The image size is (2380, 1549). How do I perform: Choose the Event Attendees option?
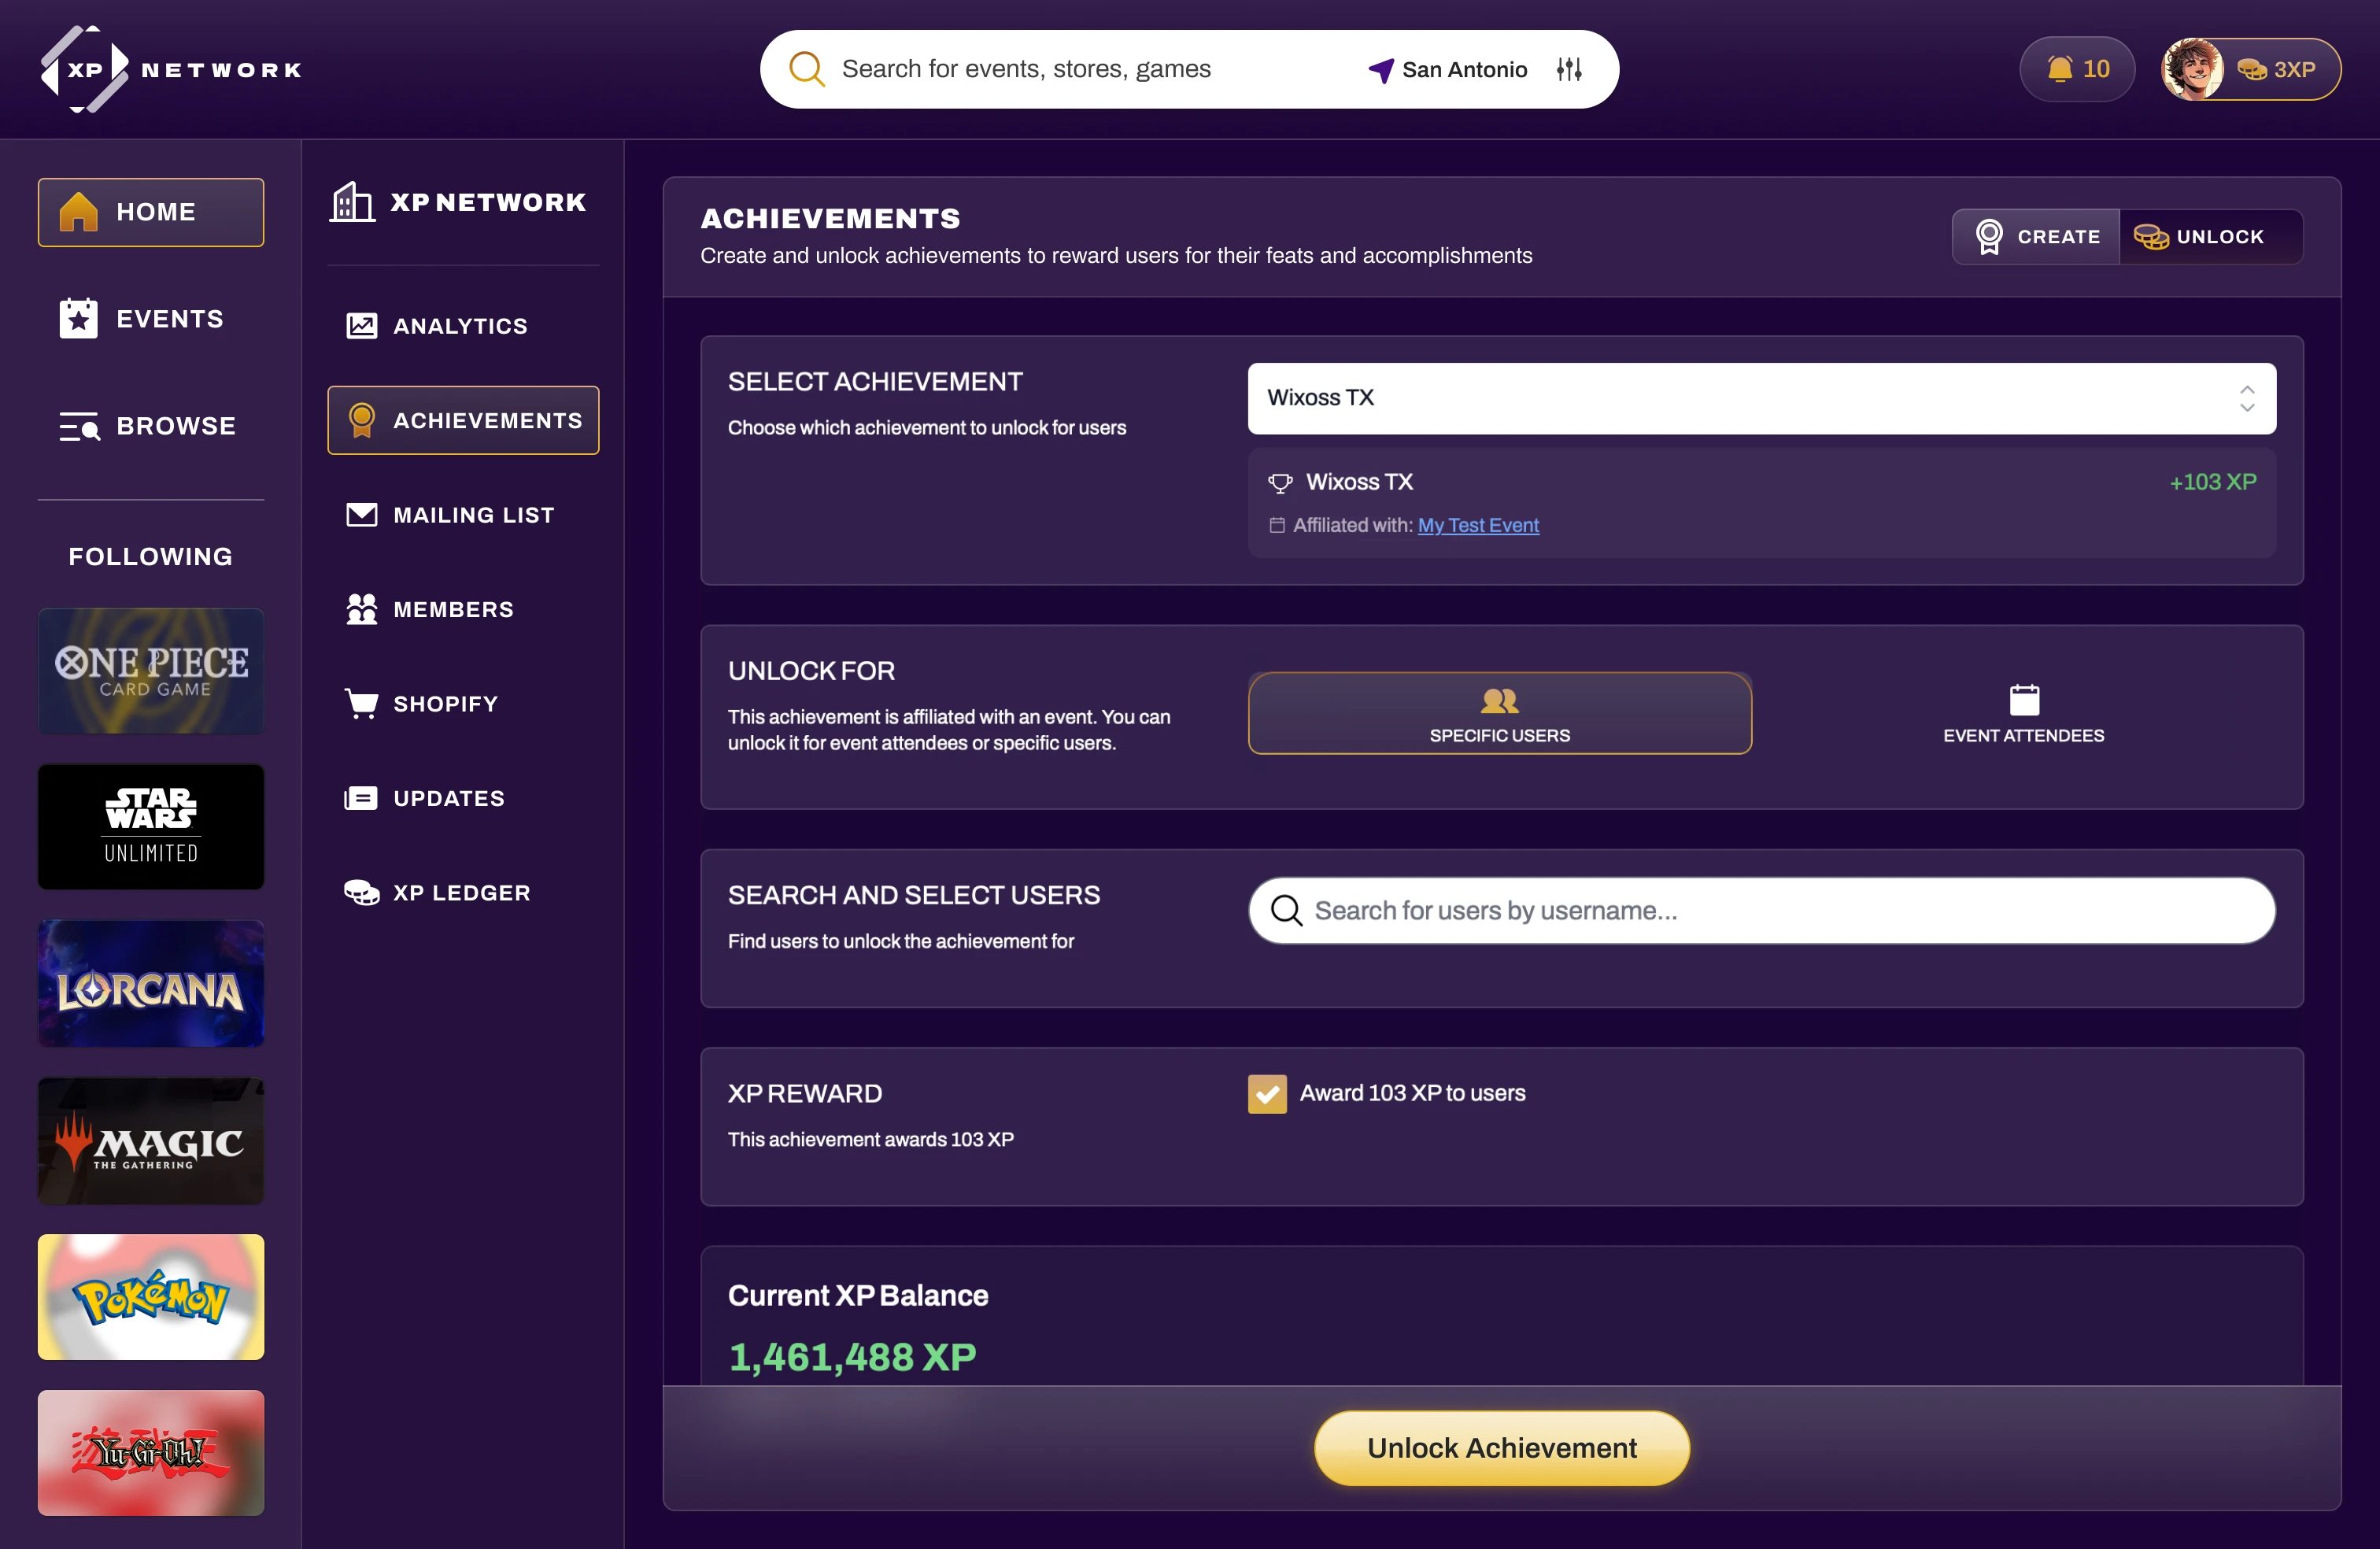tap(2023, 713)
